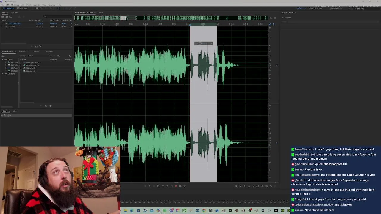Click the zoom in at out-point icon
Image resolution: width=381 pixels, height=214 pixels.
(262, 186)
